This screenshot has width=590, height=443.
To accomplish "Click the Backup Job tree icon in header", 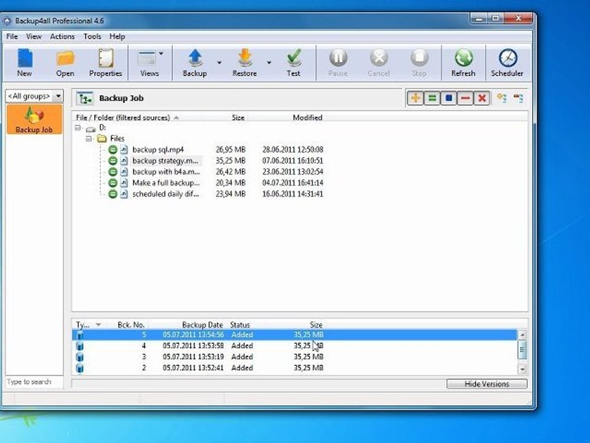I will [x=85, y=98].
